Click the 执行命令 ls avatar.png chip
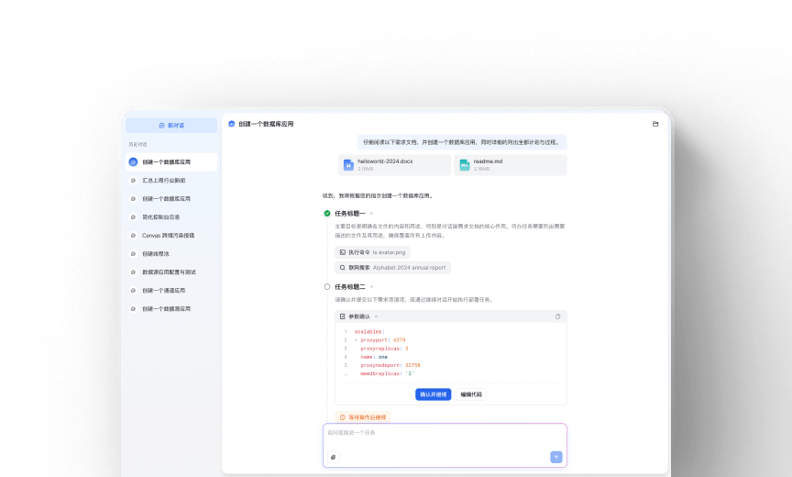The width and height of the screenshot is (792, 477). point(374,251)
